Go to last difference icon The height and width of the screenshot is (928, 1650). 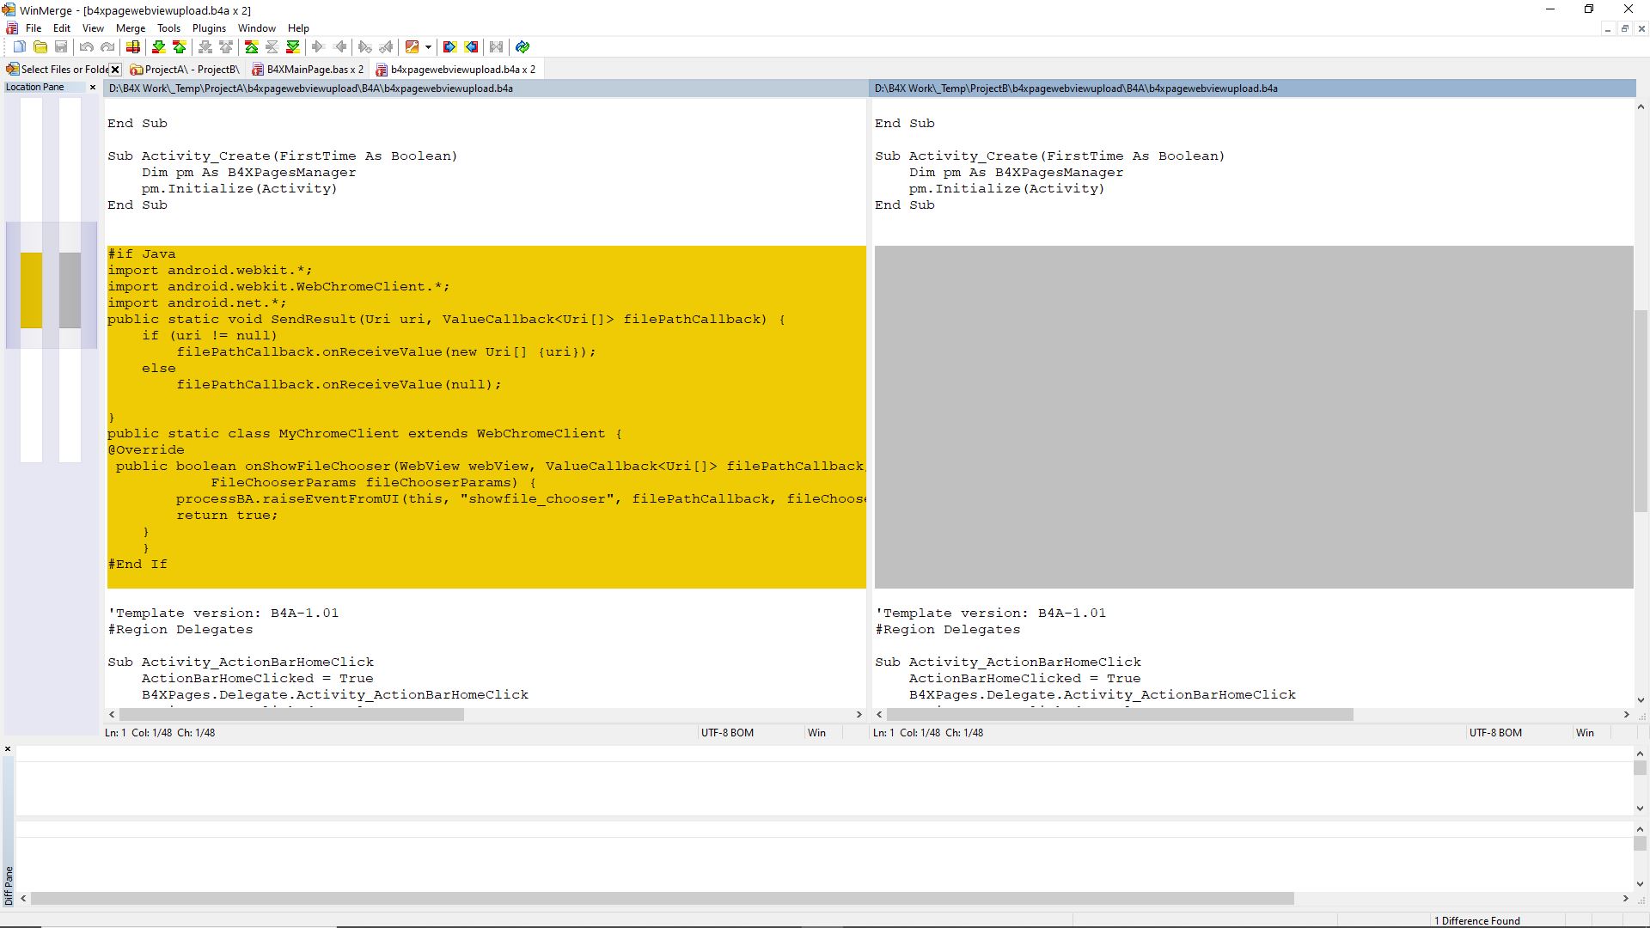pos(293,47)
